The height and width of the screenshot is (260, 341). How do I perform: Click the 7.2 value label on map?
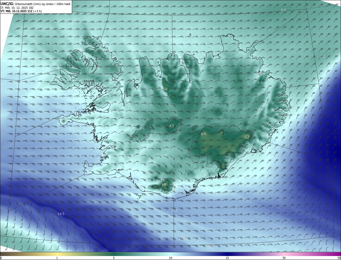pos(322,56)
